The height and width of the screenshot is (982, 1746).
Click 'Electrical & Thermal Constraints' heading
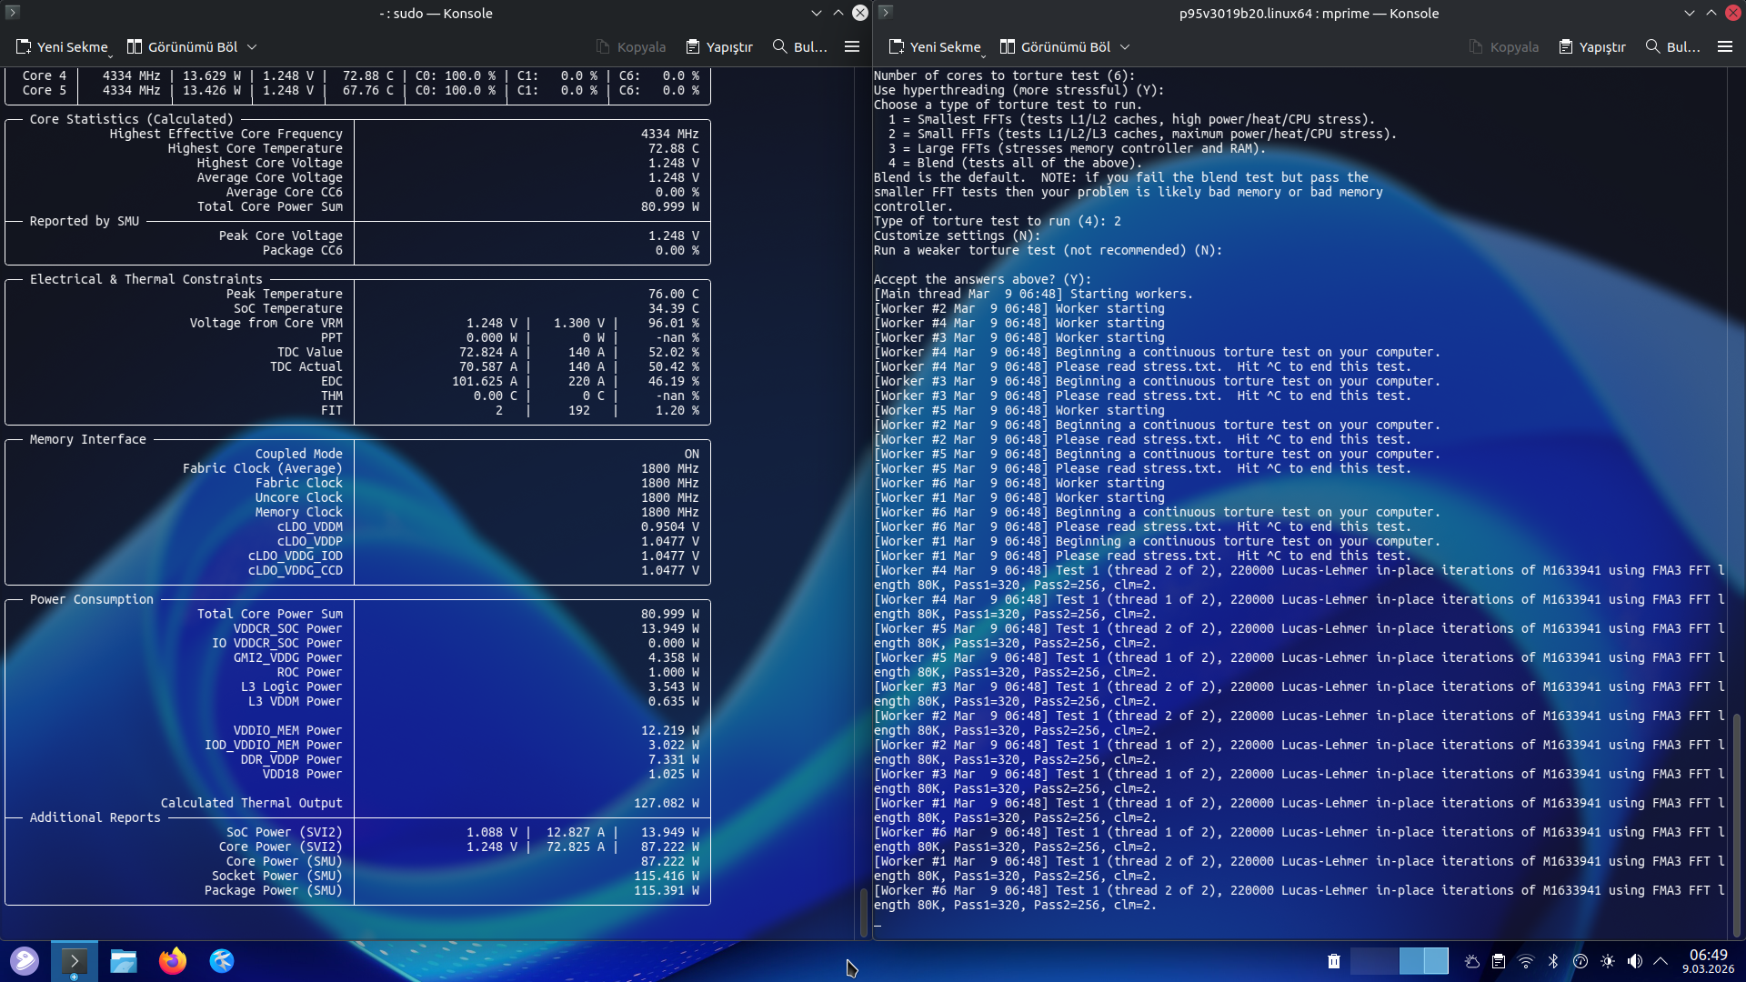146,279
